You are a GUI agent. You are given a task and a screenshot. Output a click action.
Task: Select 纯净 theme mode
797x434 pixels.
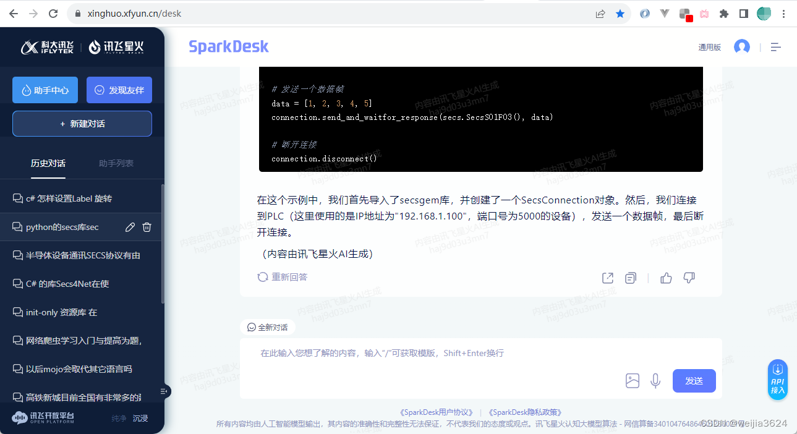coord(119,419)
